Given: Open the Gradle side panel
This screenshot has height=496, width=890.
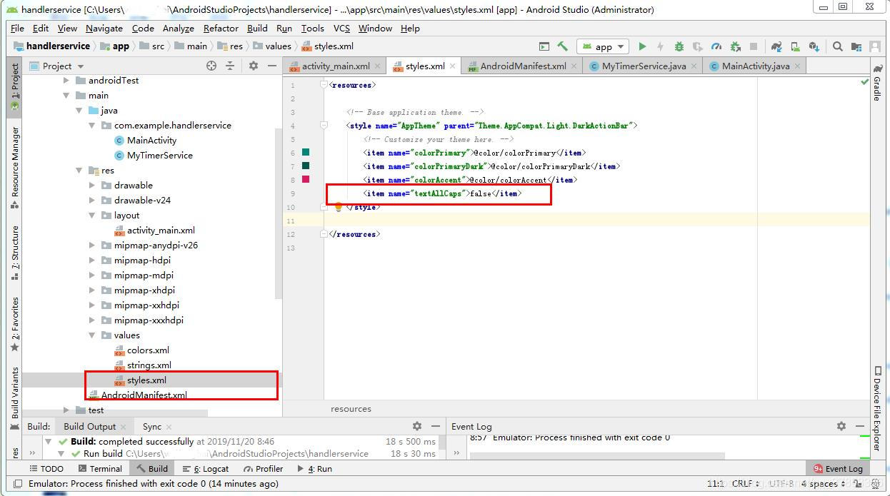Looking at the screenshot, I should pos(877,82).
